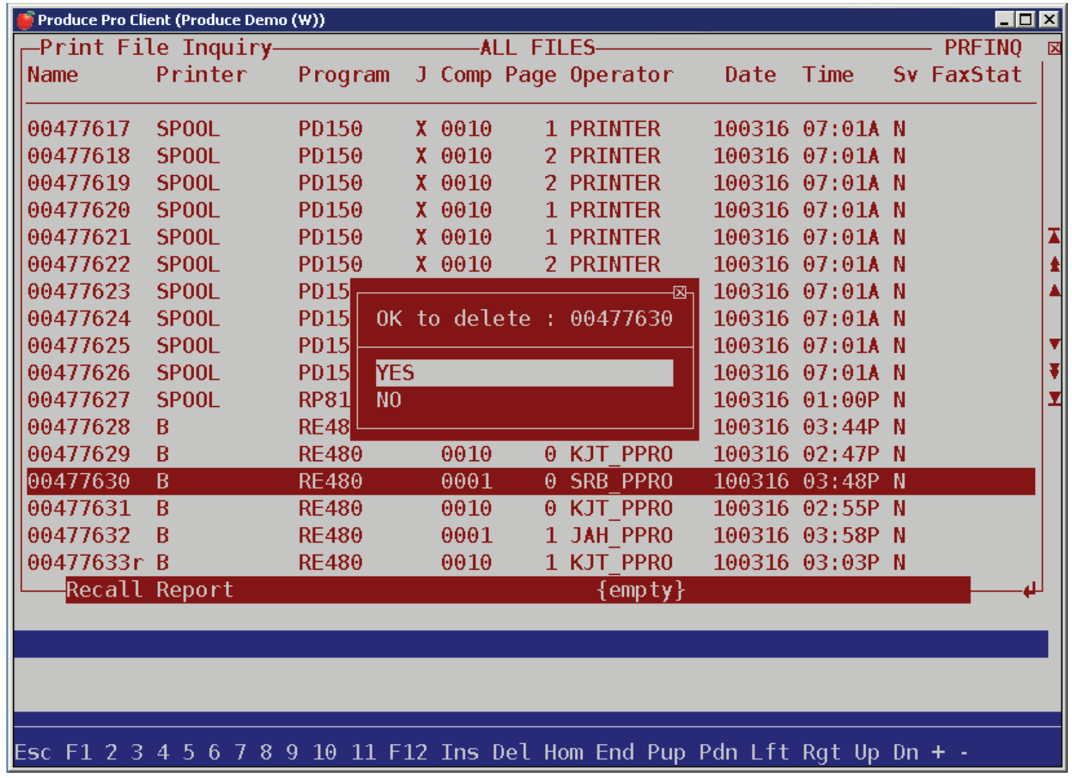The width and height of the screenshot is (1072, 778).
Task: Click the F12 function key label
Action: [x=408, y=752]
